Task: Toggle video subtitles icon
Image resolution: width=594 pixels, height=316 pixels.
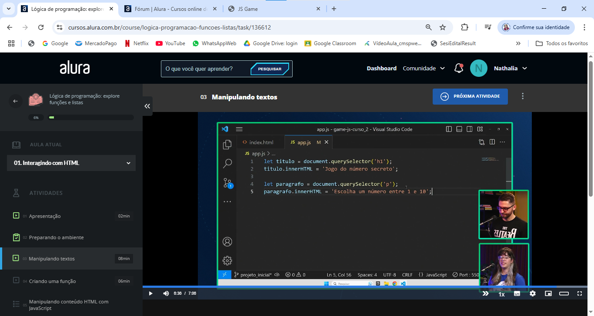Action: point(517,293)
